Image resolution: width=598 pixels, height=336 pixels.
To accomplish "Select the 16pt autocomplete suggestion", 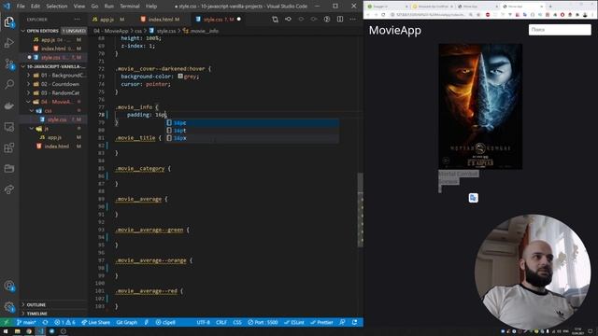I will (252, 131).
